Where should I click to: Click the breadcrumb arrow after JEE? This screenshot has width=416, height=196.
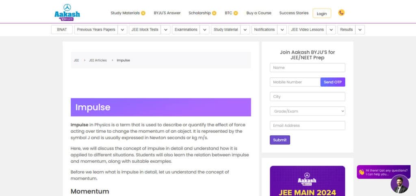coord(84,60)
